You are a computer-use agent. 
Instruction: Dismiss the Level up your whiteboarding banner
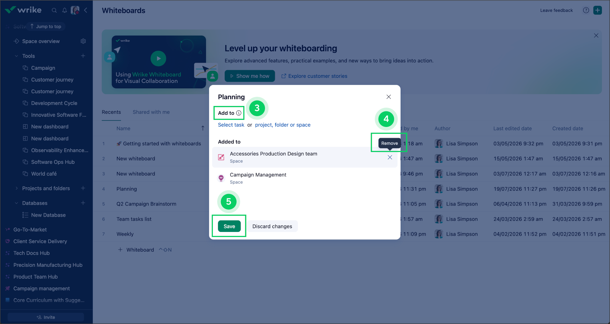tap(596, 36)
